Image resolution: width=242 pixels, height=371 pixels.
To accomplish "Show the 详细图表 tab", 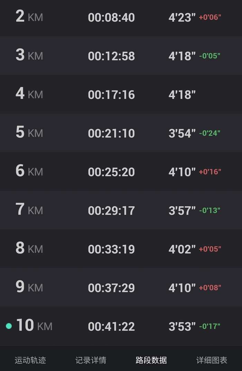I will click(x=212, y=360).
